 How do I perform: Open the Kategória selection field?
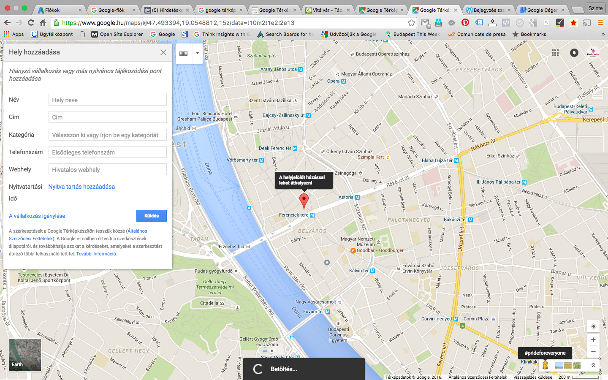(x=108, y=135)
